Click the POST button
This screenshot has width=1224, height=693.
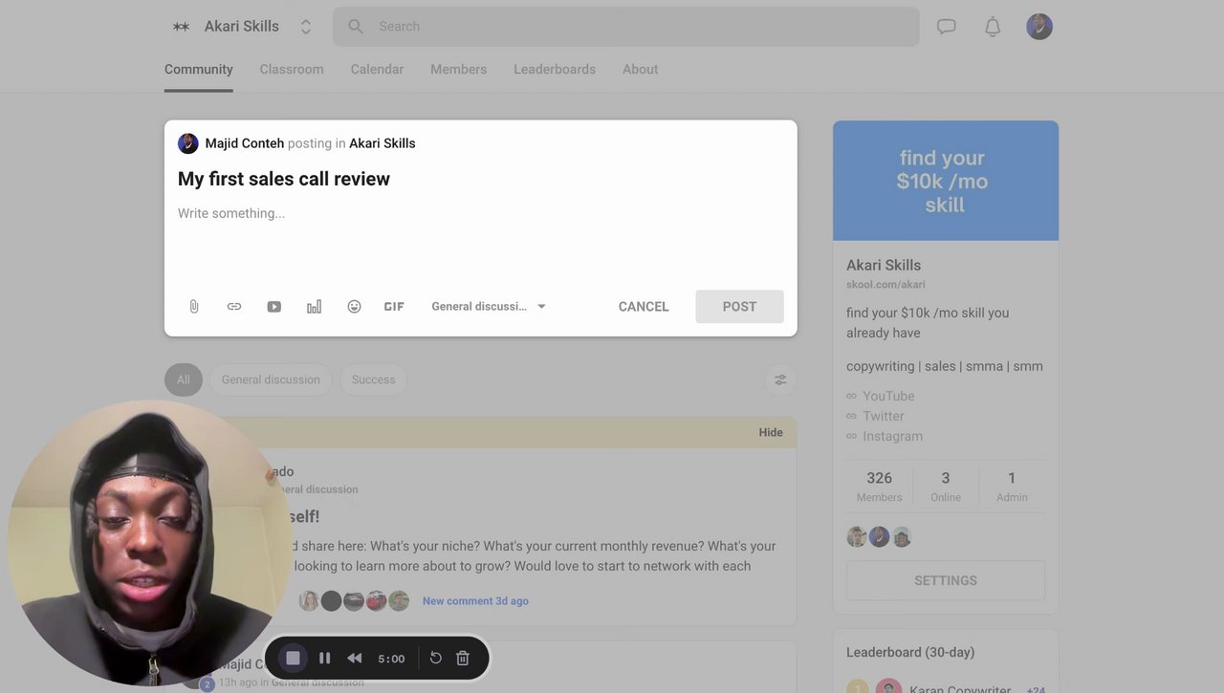pos(739,307)
